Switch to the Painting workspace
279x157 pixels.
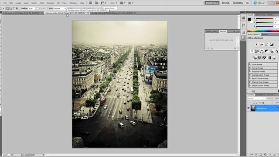(x=238, y=3)
